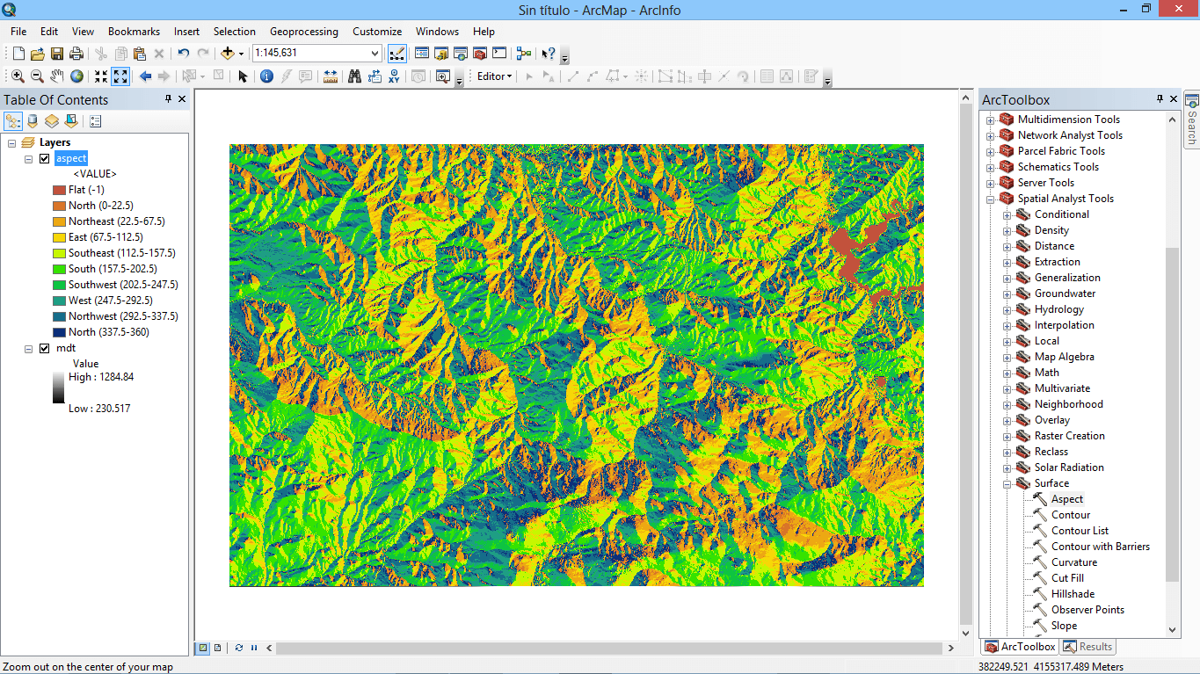The height and width of the screenshot is (674, 1200).
Task: Select the Zoom In tool
Action: pyautogui.click(x=18, y=76)
